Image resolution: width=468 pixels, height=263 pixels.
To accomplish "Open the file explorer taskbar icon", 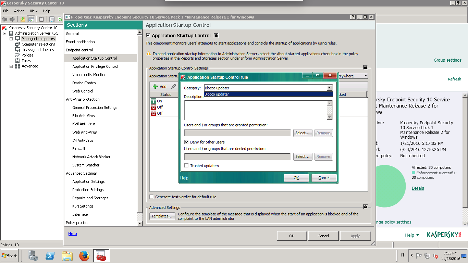I will click(67, 255).
